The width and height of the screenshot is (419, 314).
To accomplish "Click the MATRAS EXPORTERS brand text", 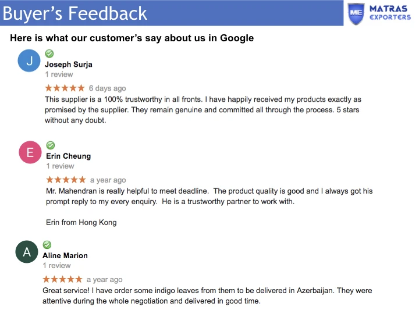I will [x=390, y=13].
